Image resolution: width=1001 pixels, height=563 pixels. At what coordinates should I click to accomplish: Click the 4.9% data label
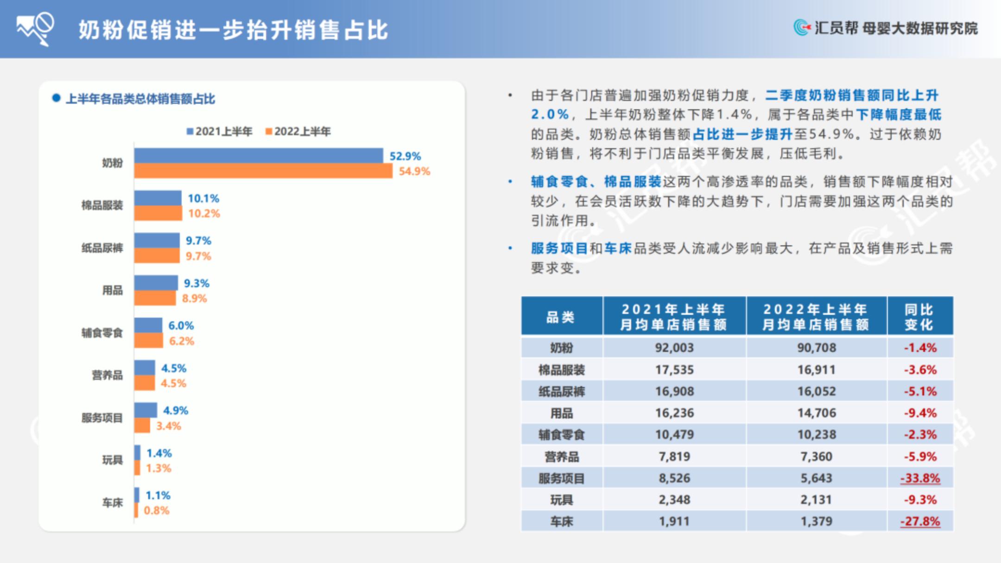(x=175, y=411)
